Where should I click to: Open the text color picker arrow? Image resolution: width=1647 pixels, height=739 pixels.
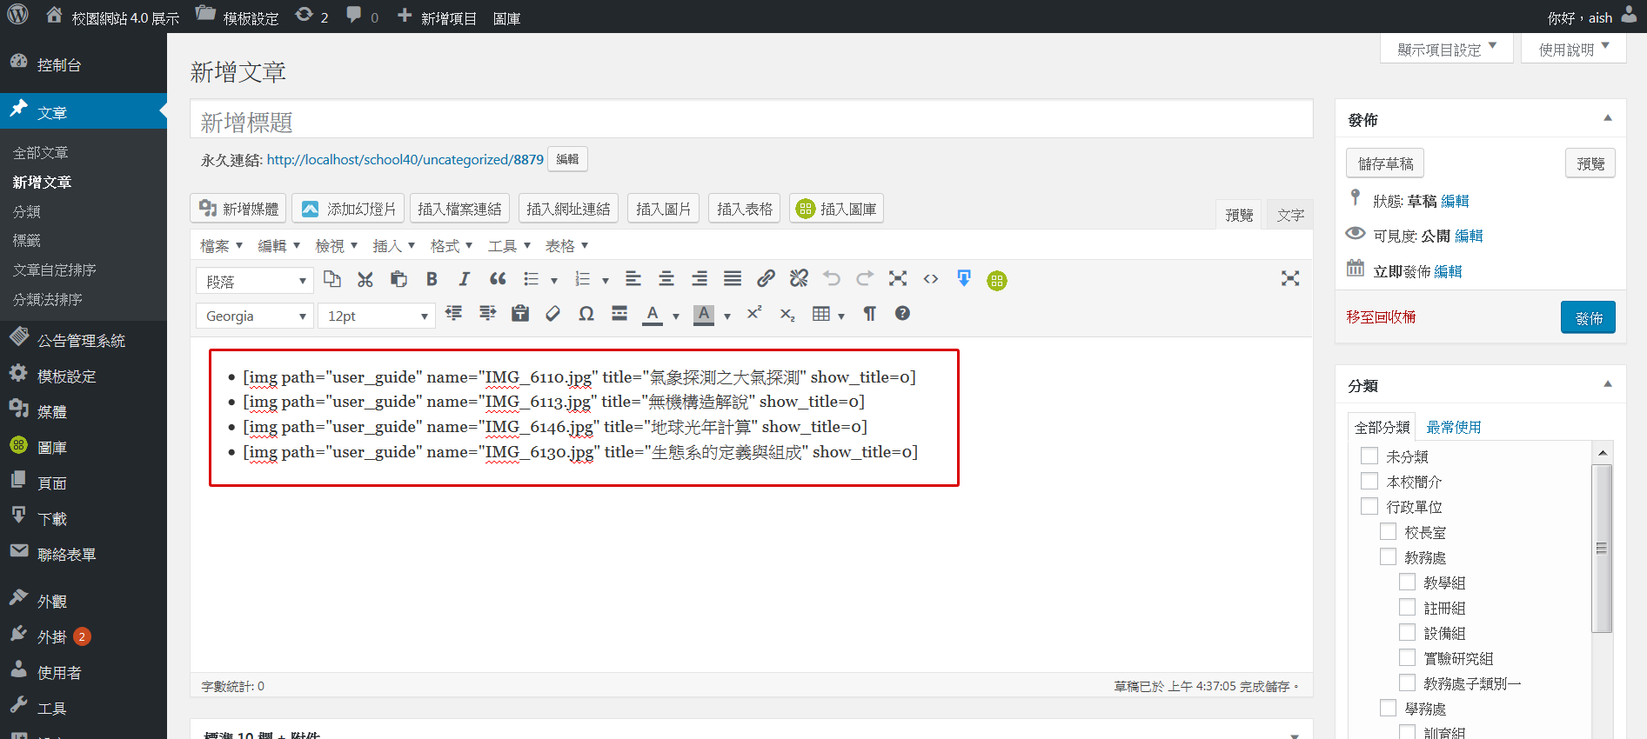click(x=676, y=316)
